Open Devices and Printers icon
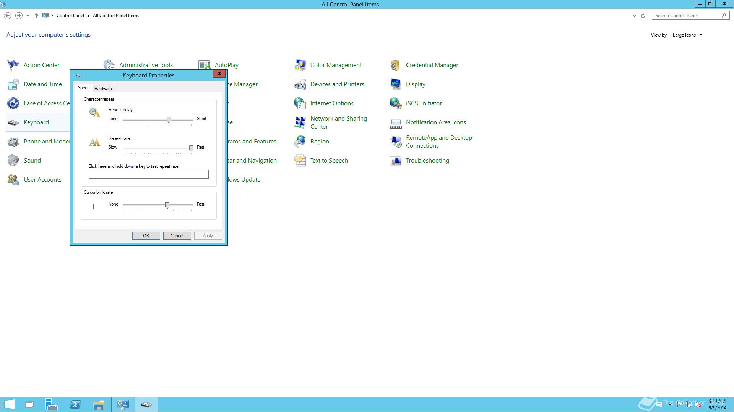The height and width of the screenshot is (412, 734). click(300, 84)
